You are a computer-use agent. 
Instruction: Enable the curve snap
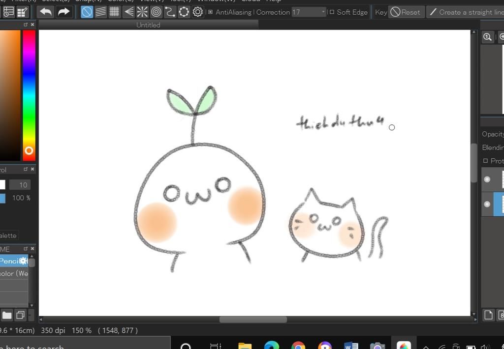coord(170,12)
